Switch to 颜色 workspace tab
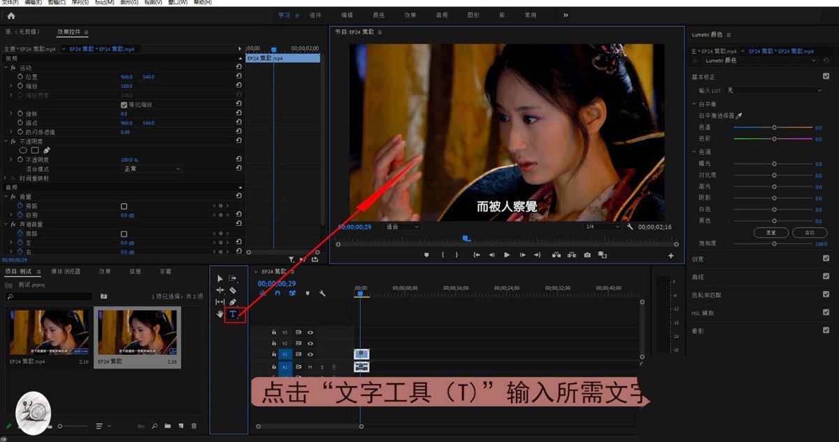 379,15
